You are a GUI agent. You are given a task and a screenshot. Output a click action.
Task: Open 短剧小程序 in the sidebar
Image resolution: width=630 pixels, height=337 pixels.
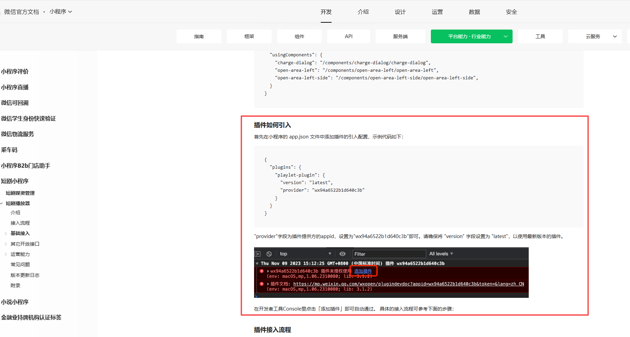[x=15, y=181]
